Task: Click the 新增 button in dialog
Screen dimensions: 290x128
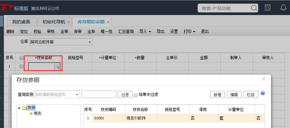Action: 217,94
